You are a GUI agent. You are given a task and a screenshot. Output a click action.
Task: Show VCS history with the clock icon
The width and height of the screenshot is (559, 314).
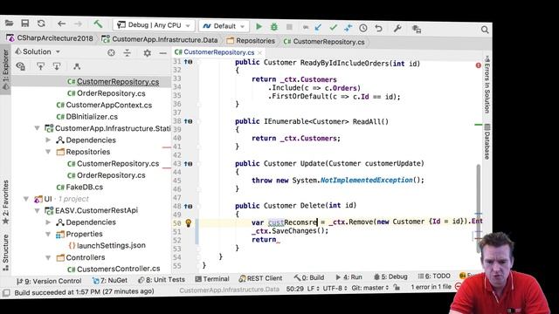click(x=363, y=28)
